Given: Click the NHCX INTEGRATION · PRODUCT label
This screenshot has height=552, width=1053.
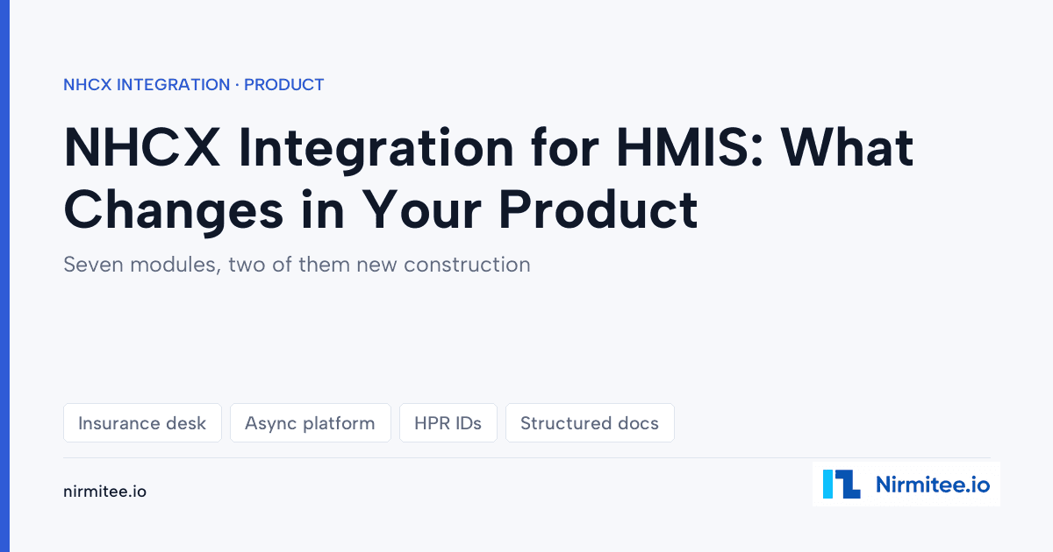Looking at the screenshot, I should (194, 85).
